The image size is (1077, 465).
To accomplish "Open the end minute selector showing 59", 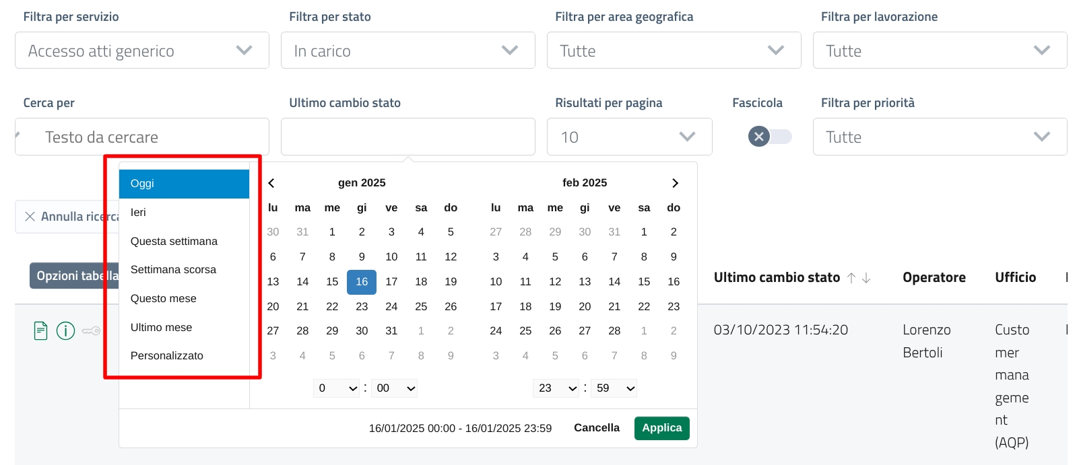I will [614, 388].
